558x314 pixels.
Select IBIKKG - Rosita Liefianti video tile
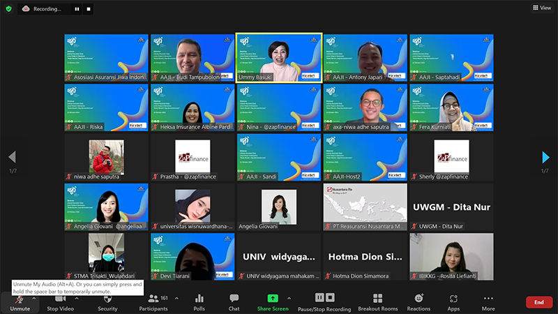click(x=451, y=257)
